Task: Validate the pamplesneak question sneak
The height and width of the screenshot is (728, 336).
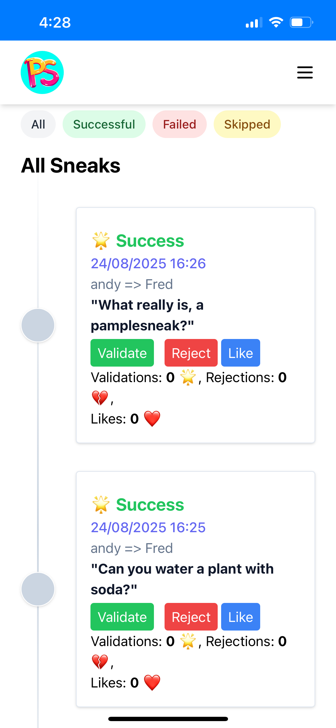Action: tap(122, 353)
